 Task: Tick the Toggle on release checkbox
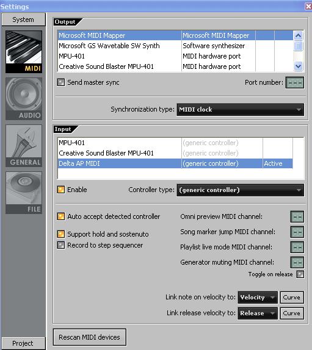(x=300, y=274)
